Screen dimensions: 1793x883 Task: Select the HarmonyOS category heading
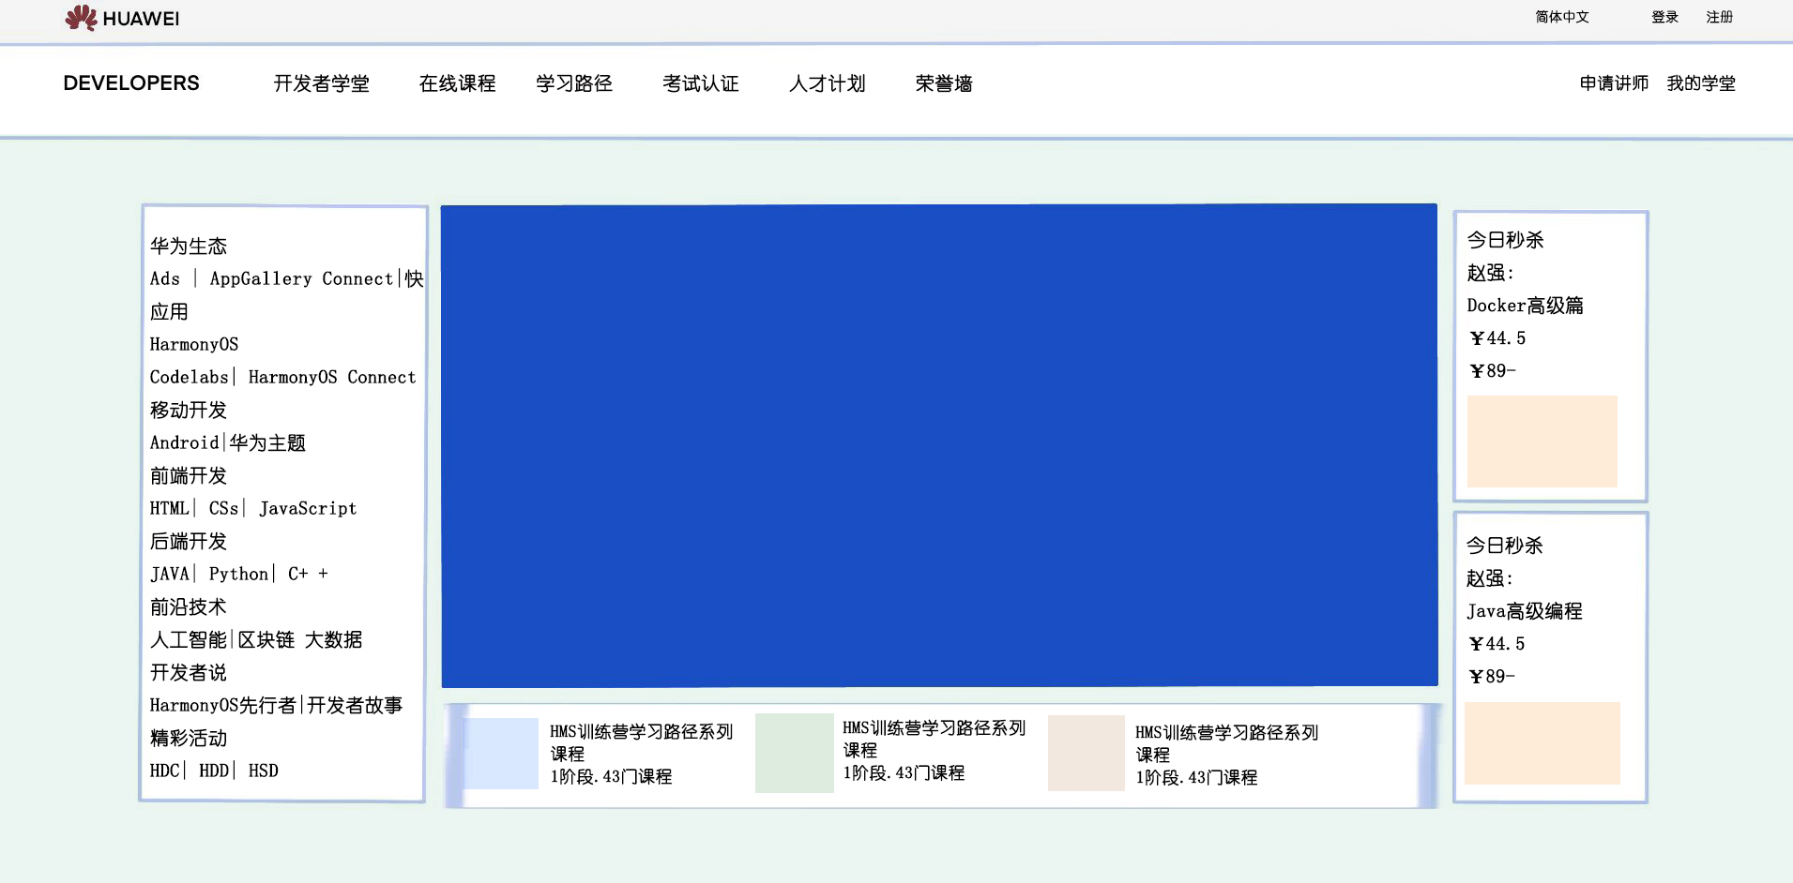pyautogui.click(x=194, y=344)
